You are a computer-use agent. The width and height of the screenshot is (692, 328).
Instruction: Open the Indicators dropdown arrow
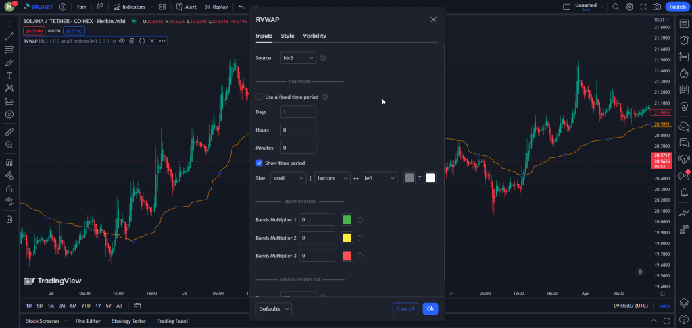pos(152,7)
